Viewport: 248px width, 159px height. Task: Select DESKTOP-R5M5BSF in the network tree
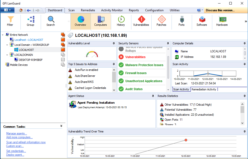pyautogui.click(x=31, y=60)
